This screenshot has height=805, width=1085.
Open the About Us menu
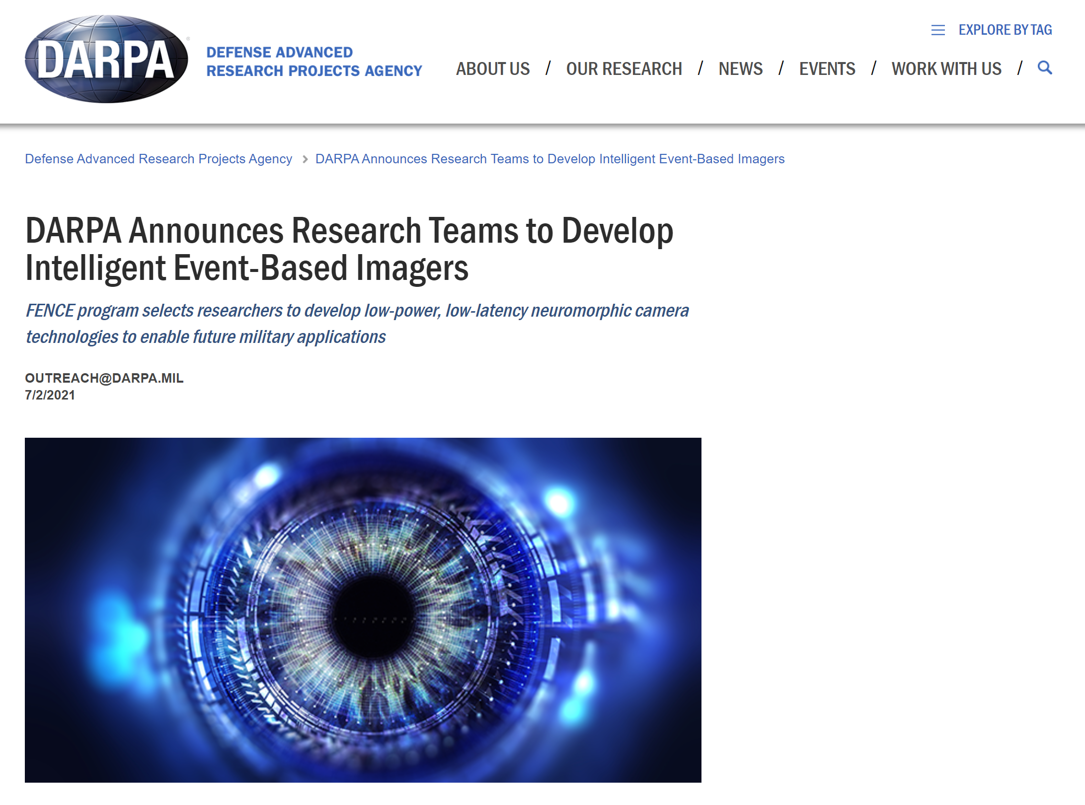[492, 69]
